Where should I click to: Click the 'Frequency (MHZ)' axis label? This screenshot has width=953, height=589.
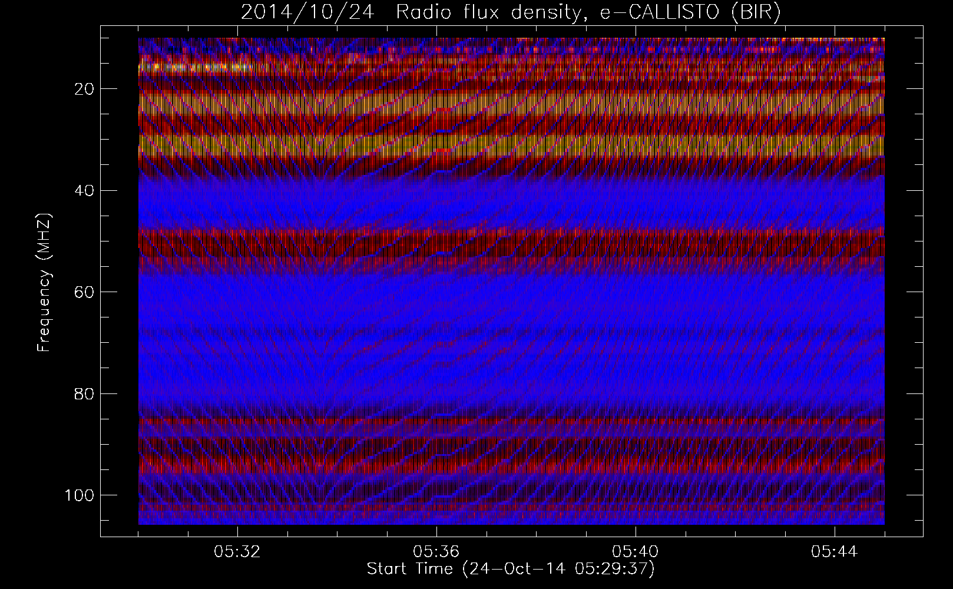pos(44,283)
